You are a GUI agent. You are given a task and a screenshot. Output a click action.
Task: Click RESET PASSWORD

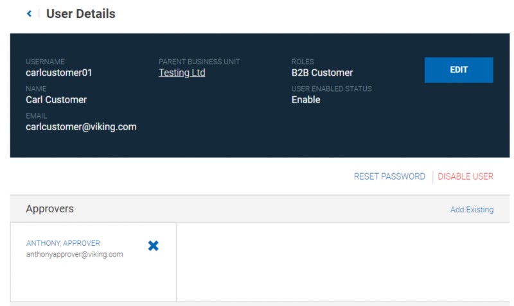[x=389, y=176]
